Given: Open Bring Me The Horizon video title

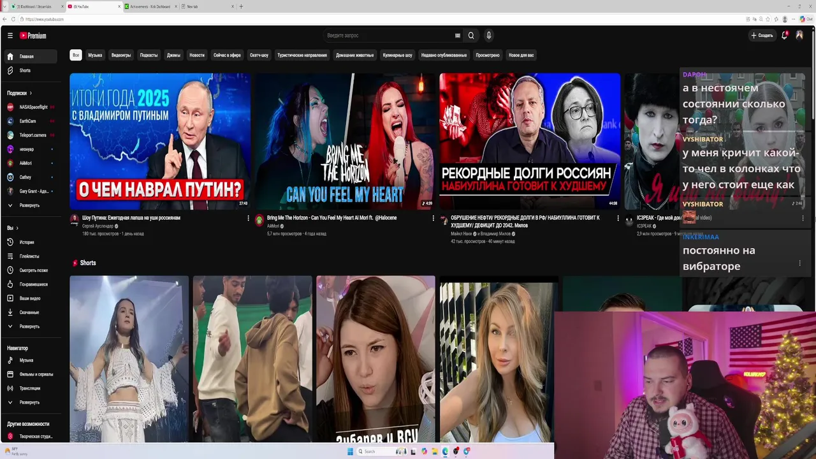Looking at the screenshot, I should (331, 218).
